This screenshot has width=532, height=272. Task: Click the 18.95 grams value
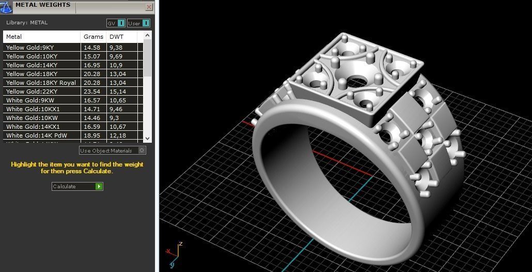click(91, 135)
